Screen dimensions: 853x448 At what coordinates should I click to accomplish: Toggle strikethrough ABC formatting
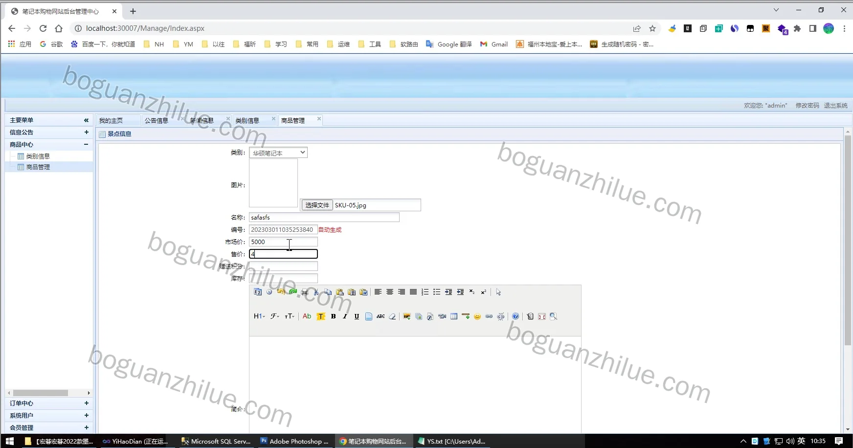click(x=381, y=316)
